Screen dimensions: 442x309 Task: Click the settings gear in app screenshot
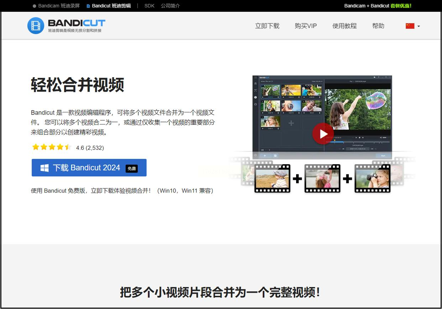coord(256,155)
